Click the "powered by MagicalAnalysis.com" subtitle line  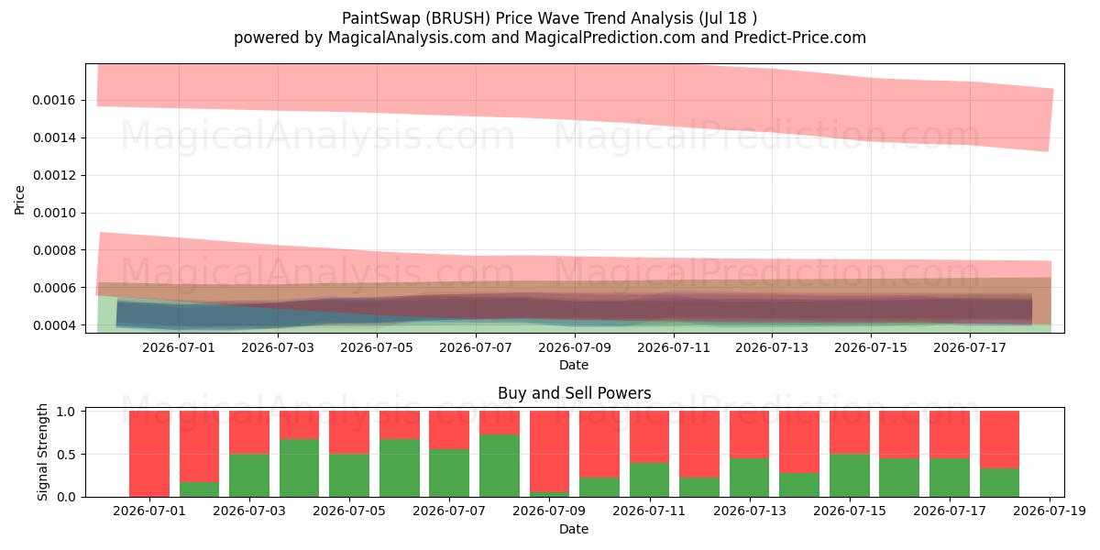pyautogui.click(x=550, y=38)
